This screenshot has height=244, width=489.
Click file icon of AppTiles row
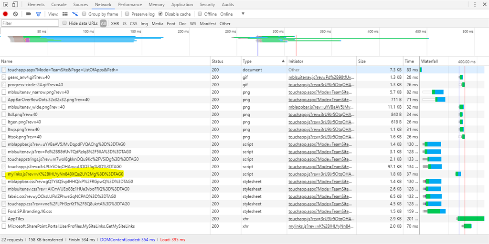[4, 219]
